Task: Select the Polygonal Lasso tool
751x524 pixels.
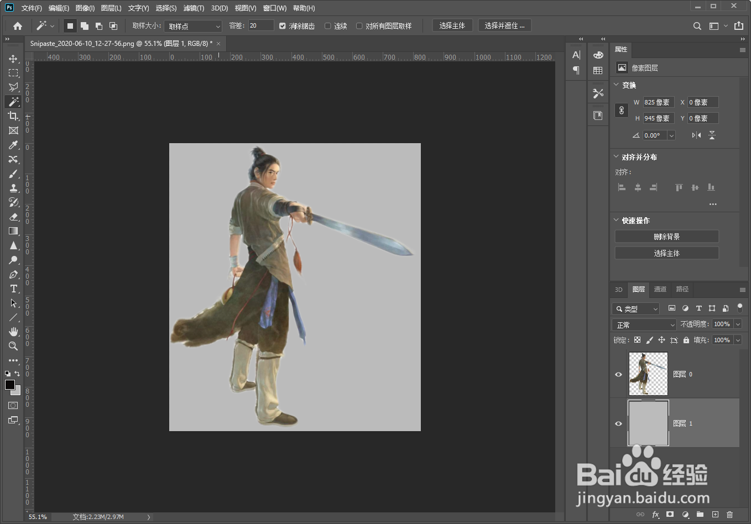Action: [x=13, y=87]
